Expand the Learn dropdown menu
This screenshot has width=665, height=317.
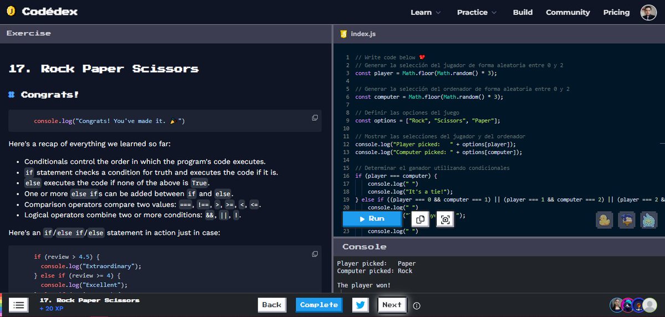(426, 12)
